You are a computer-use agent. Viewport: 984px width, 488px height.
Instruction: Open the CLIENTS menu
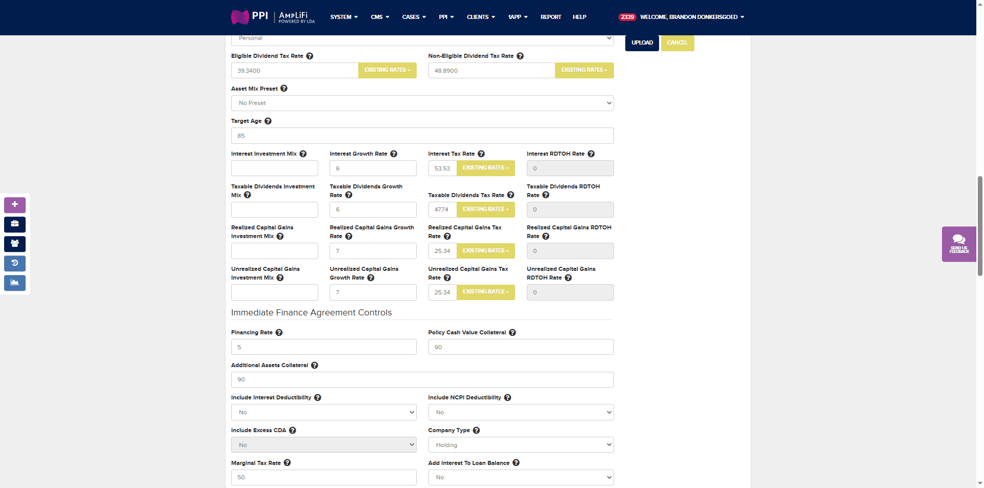click(x=481, y=17)
